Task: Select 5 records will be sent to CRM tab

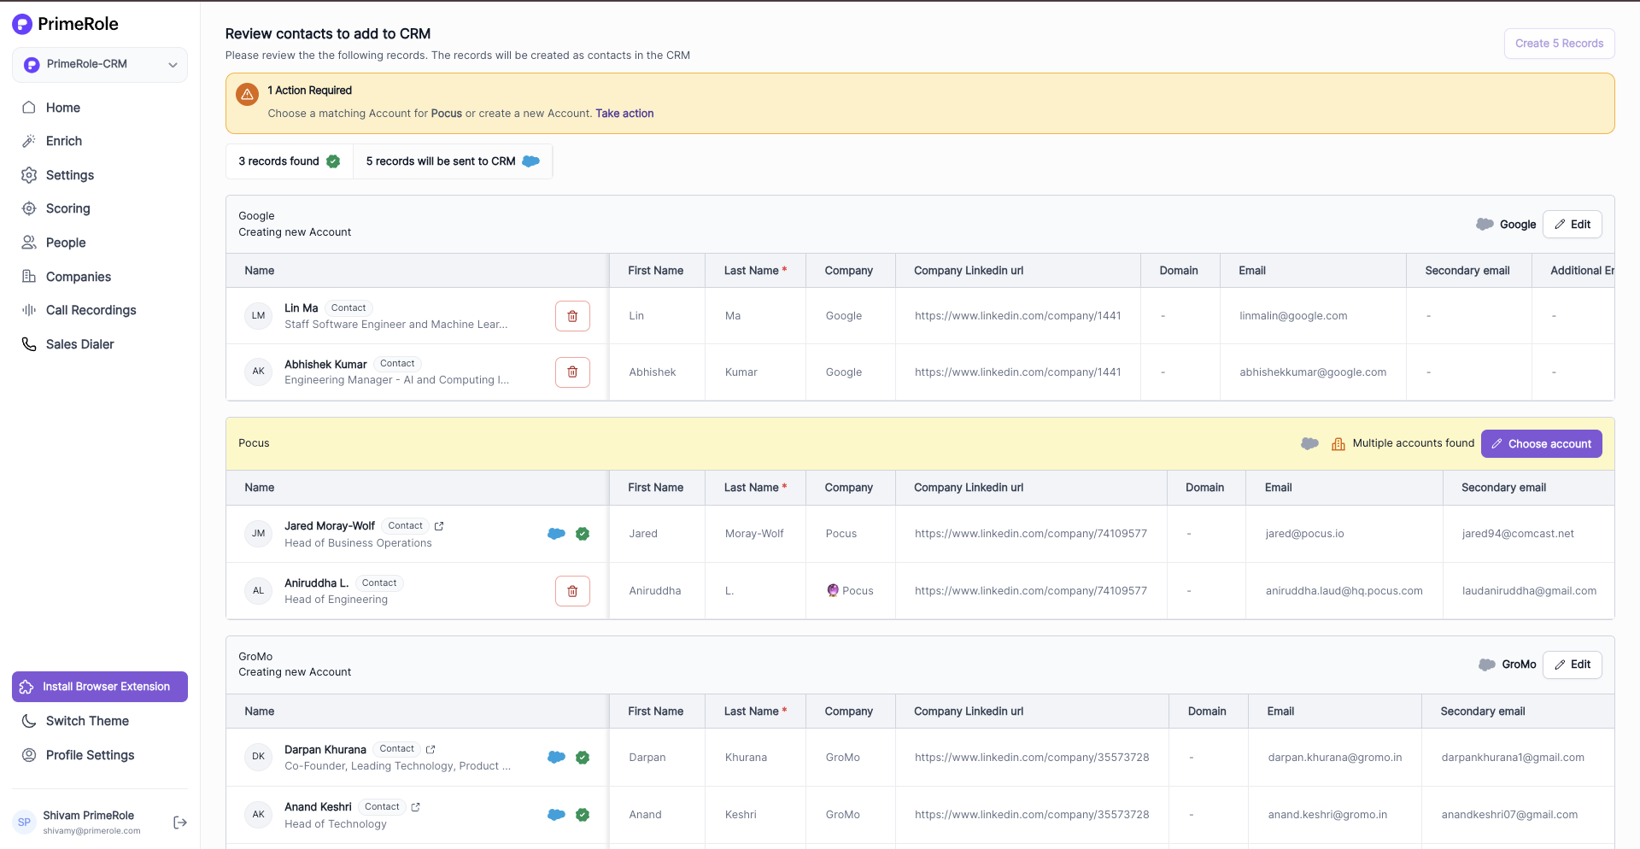Action: 453,161
